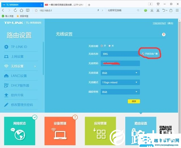Click the 无线名称 BNS input field
This screenshot has width=181, height=148.
(120, 54)
